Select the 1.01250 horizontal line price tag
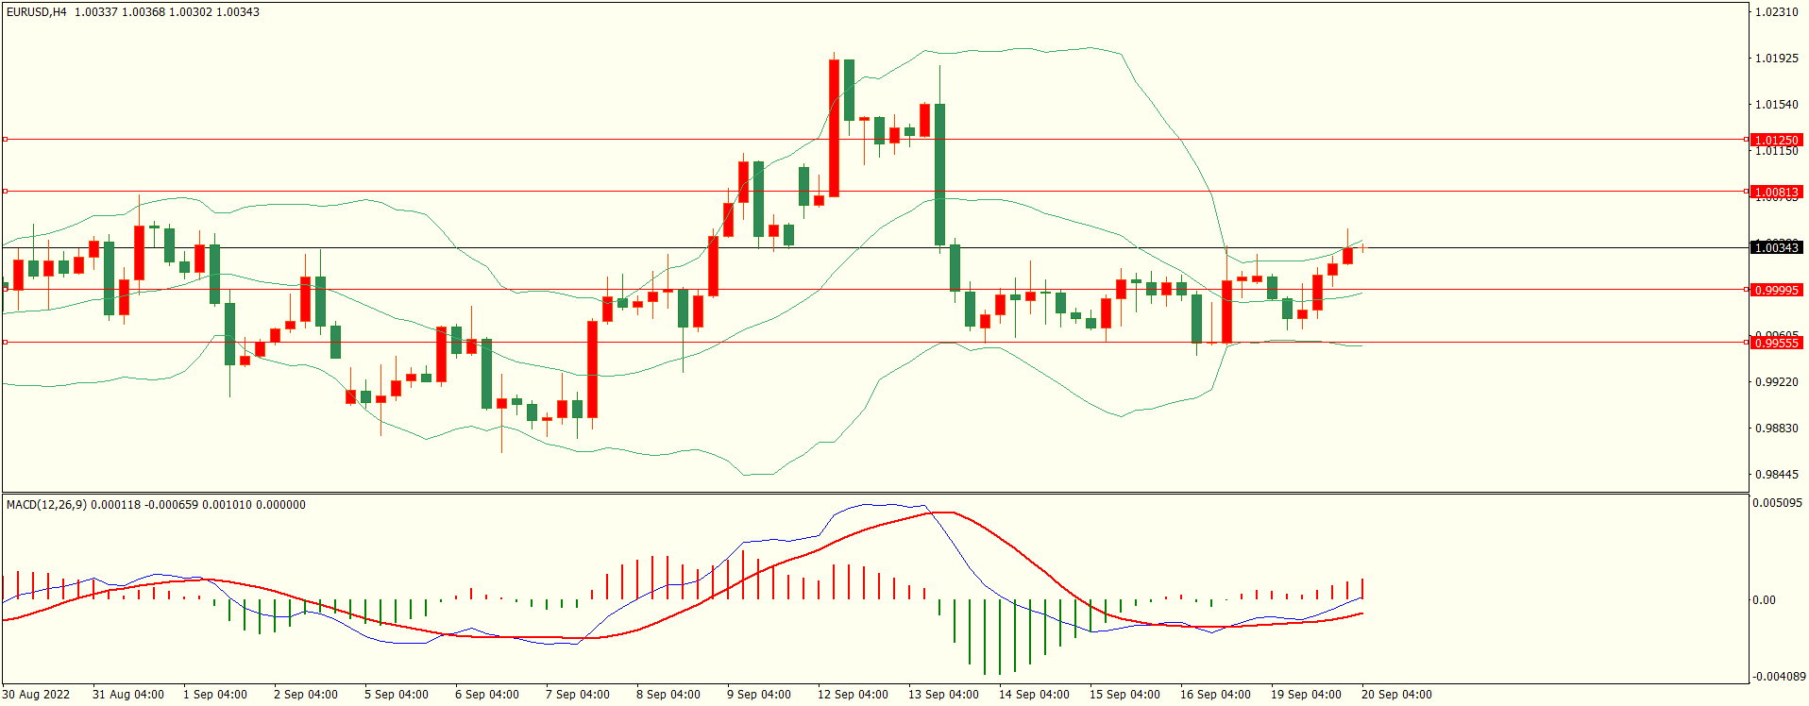 pos(1776,140)
